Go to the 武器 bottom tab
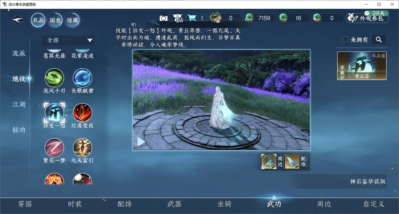This screenshot has width=399, height=214. [174, 204]
